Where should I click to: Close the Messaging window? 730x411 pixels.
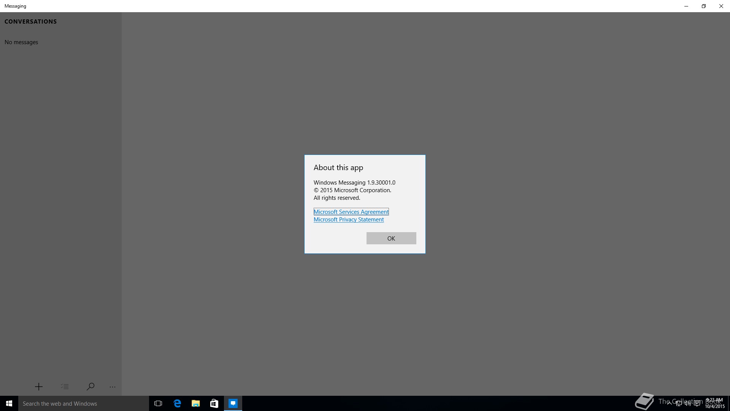pos(721,6)
